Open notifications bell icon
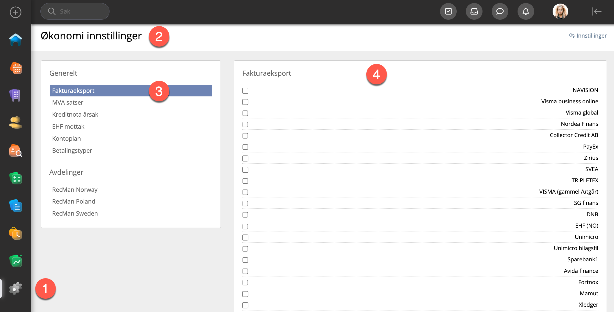Viewport: 614px width, 312px height. (525, 12)
